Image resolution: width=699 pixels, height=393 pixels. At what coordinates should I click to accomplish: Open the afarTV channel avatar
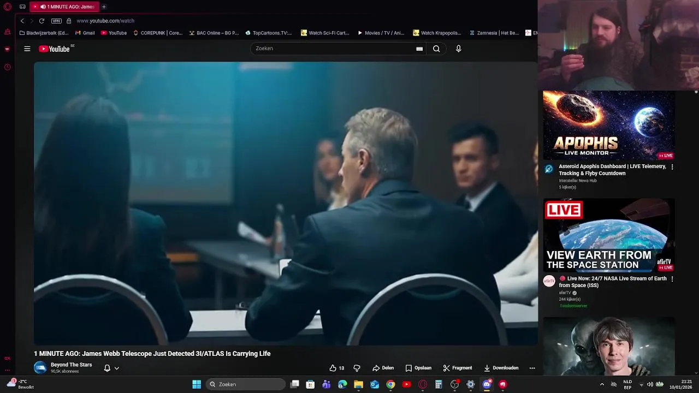[549, 281]
